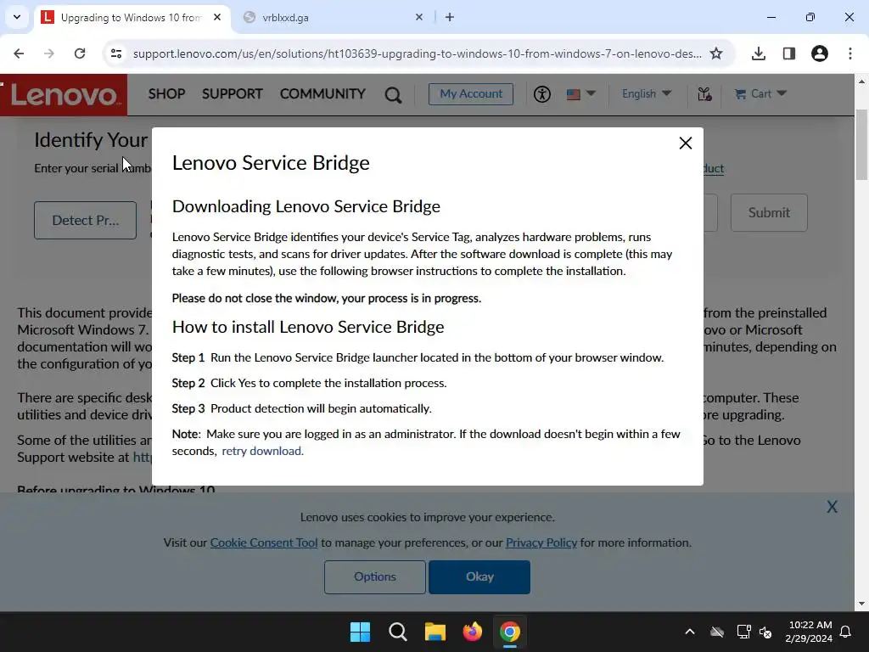Launch Firefox from the taskbar
This screenshot has width=869, height=652.
(x=472, y=632)
